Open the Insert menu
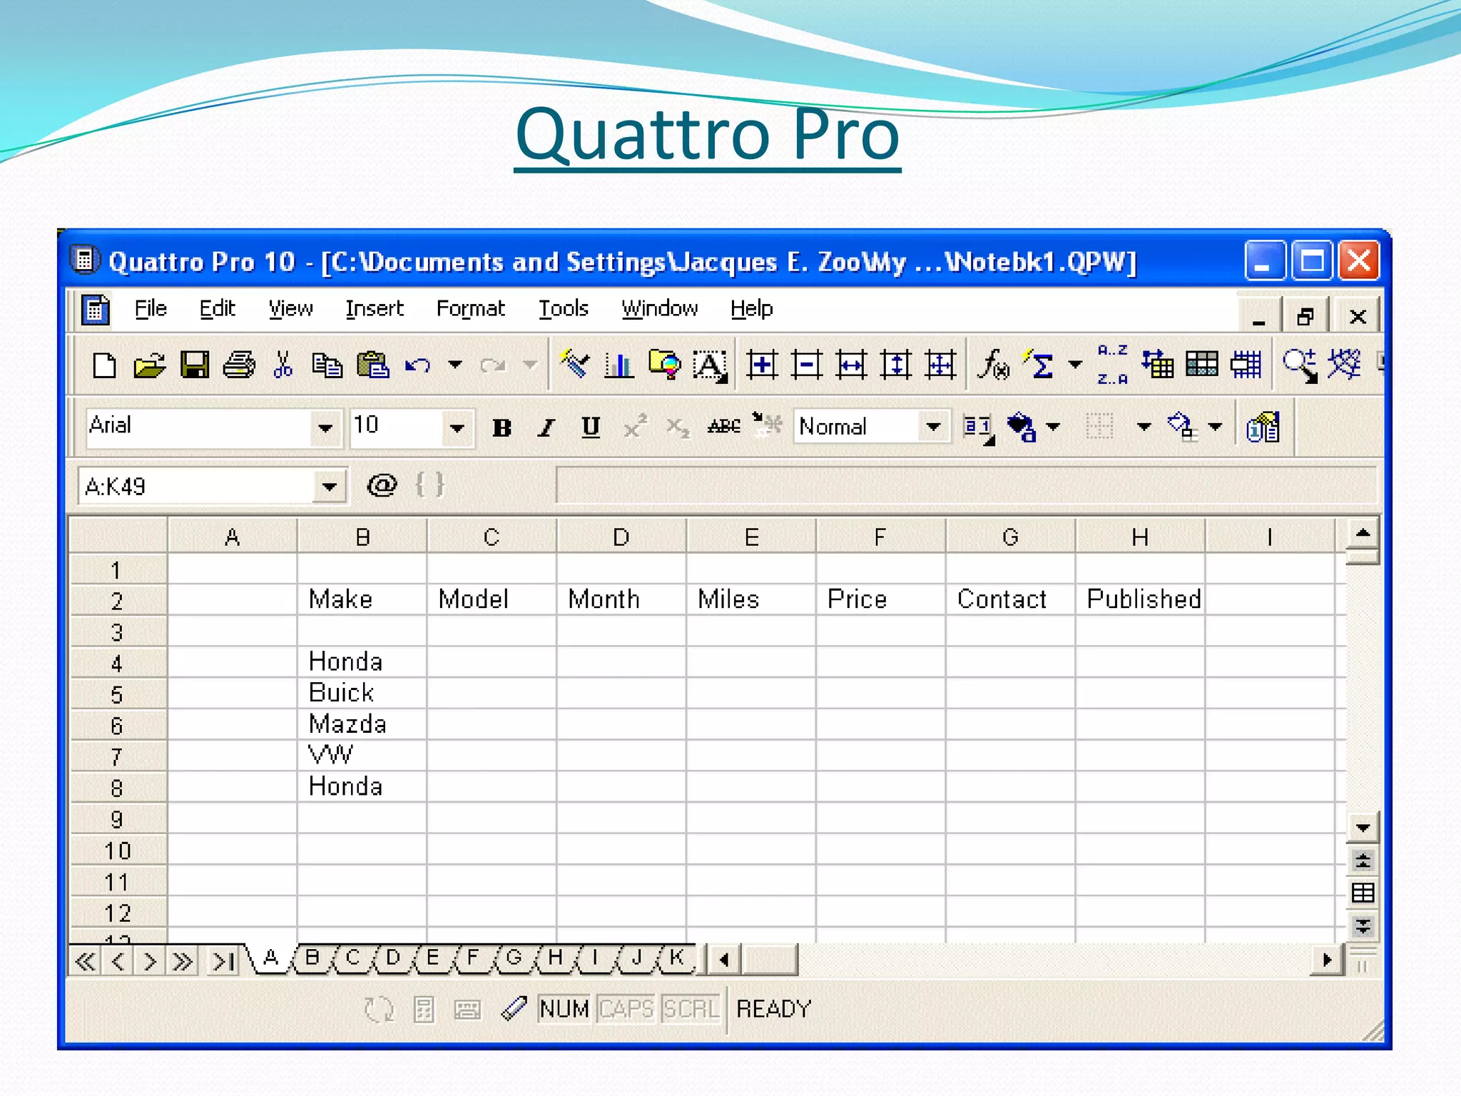 click(x=374, y=308)
